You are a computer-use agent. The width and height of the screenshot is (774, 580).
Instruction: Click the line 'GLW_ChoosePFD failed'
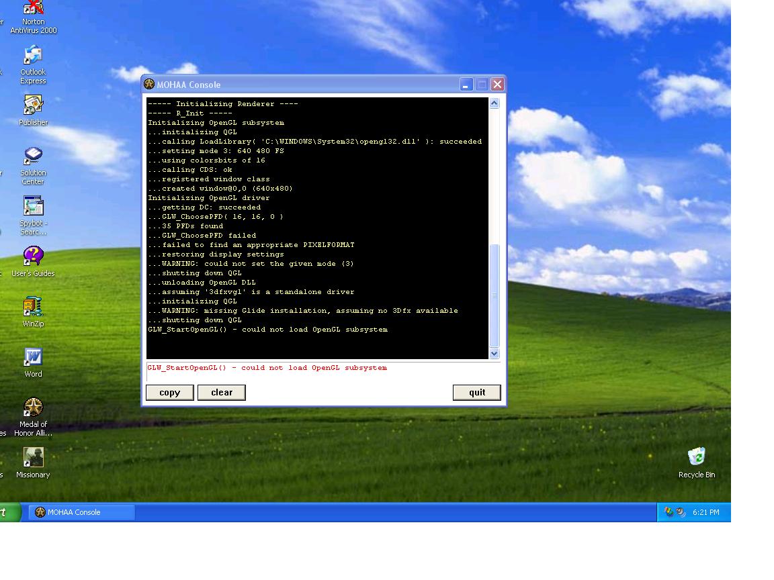coord(202,236)
